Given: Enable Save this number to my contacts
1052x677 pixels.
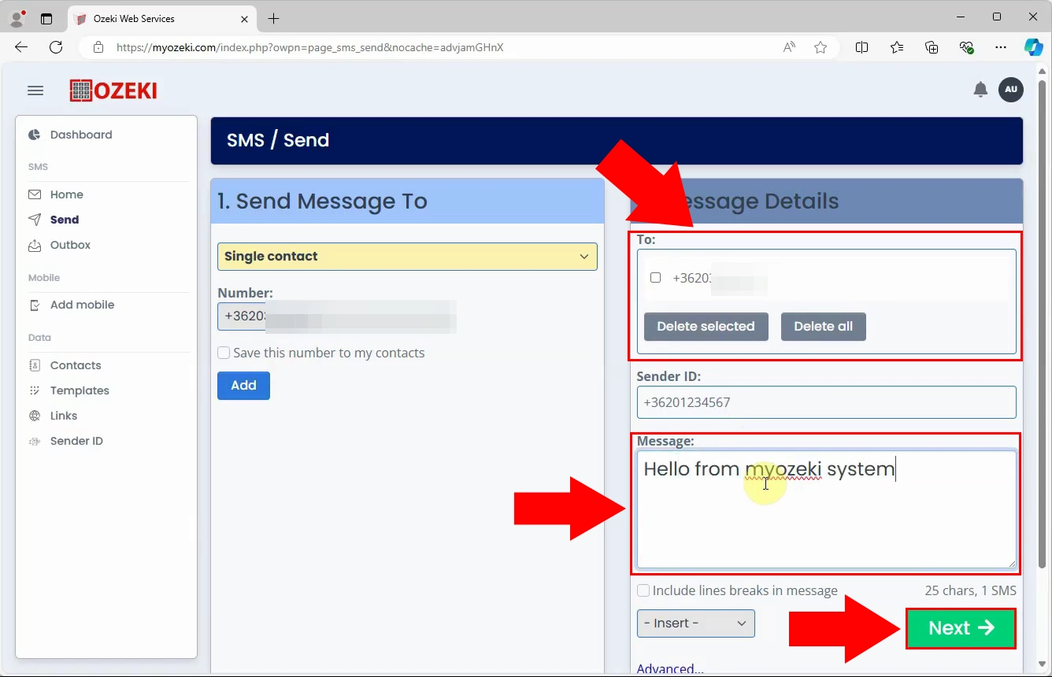Looking at the screenshot, I should (x=224, y=353).
